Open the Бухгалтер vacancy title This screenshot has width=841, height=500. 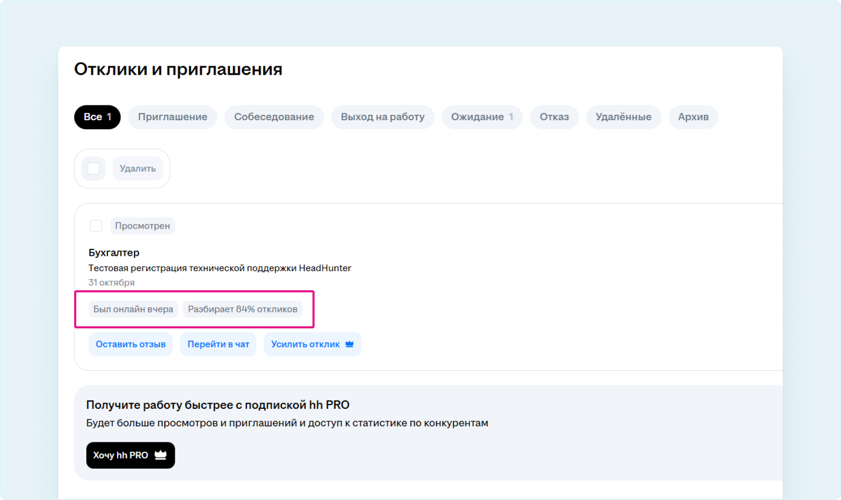pos(114,253)
